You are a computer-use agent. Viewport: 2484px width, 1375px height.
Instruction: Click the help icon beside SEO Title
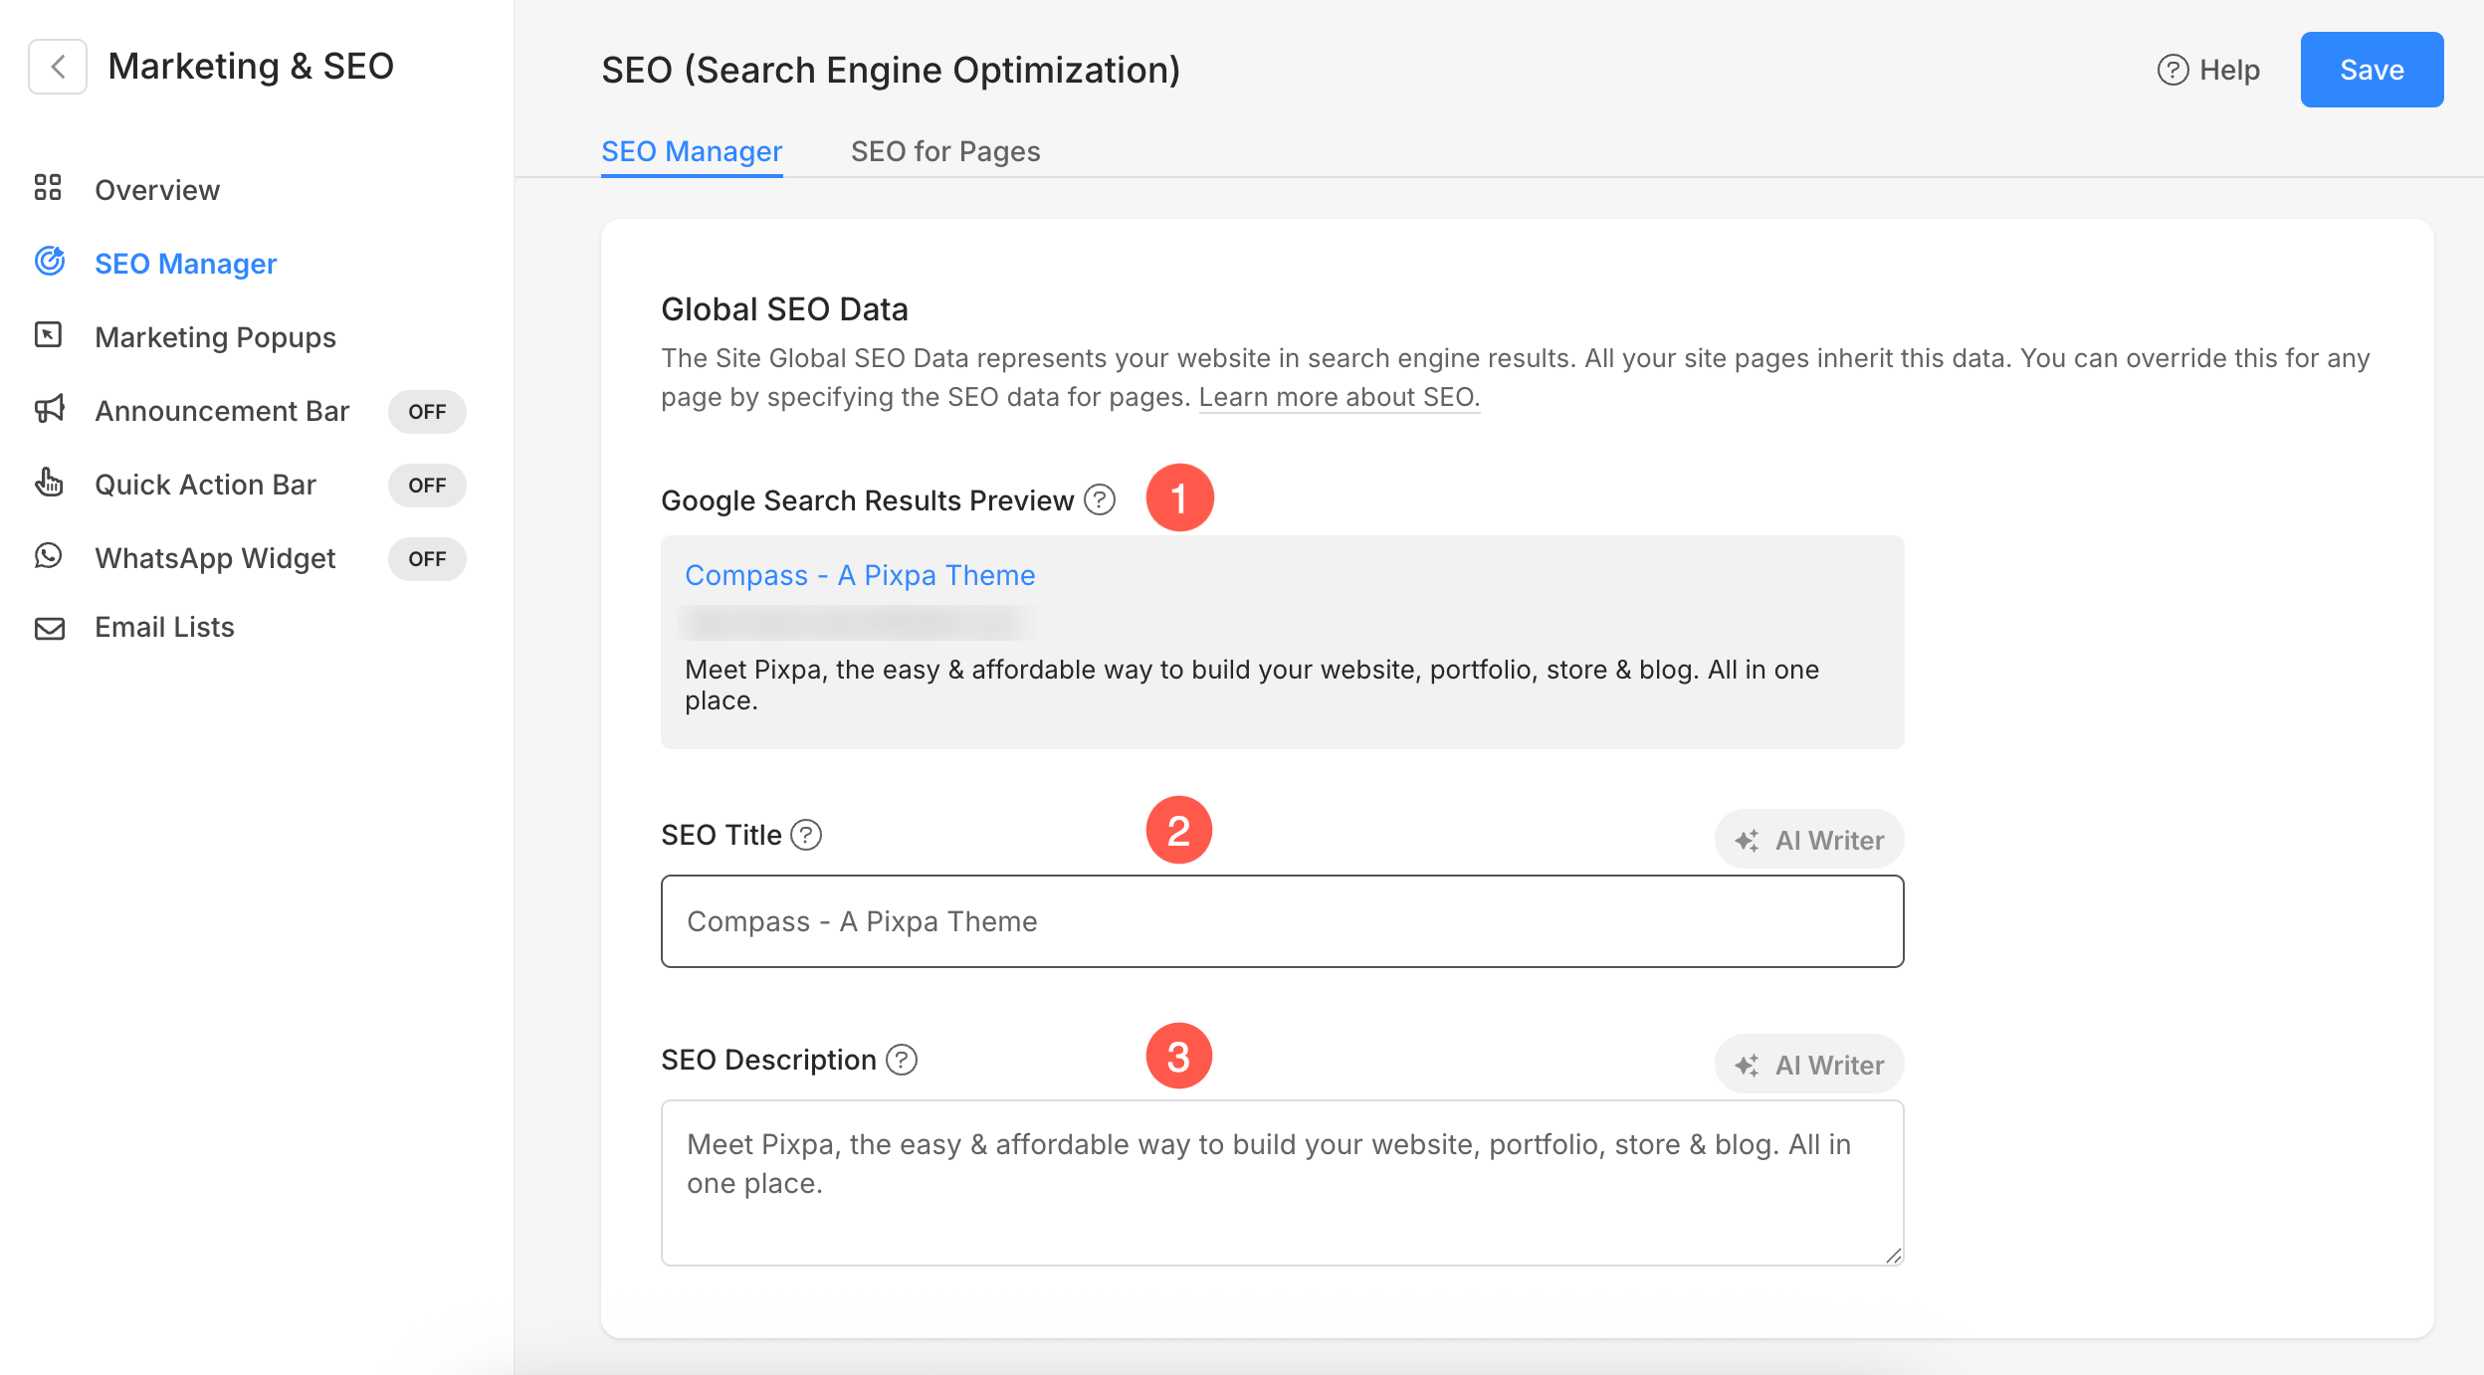click(806, 835)
